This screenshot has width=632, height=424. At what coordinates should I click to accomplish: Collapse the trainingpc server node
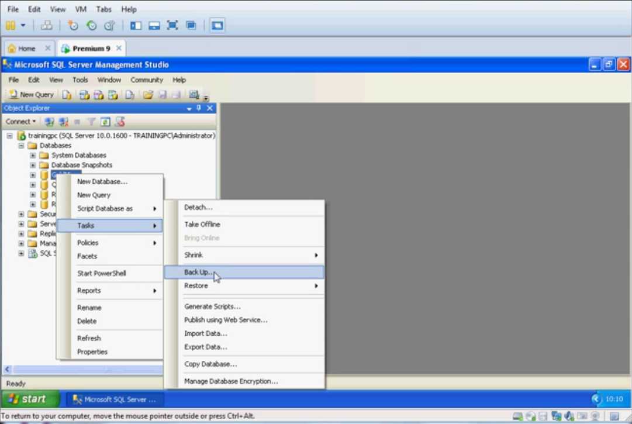[x=9, y=136]
